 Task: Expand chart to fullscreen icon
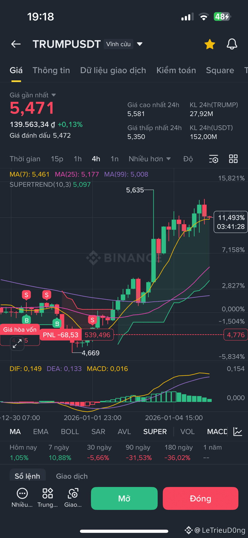pyautogui.click(x=17, y=344)
